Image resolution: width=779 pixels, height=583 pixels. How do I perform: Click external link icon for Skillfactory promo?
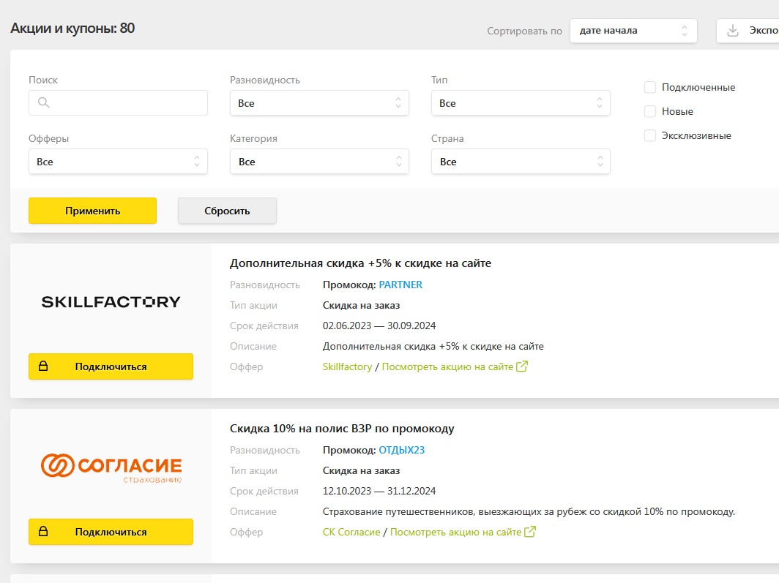coord(522,366)
